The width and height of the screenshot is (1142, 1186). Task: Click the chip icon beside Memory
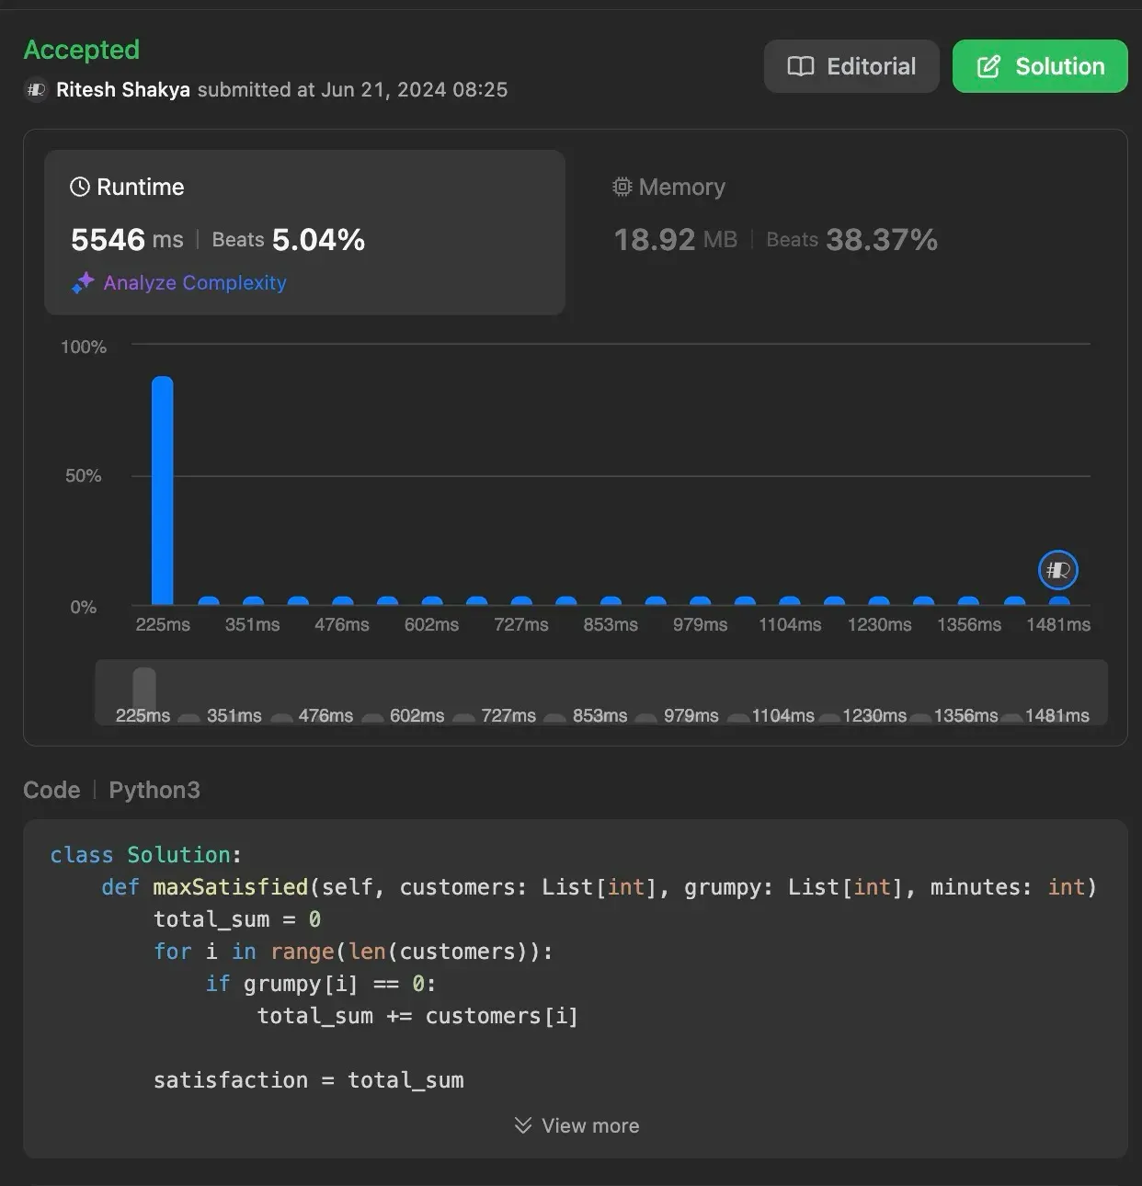pos(622,187)
